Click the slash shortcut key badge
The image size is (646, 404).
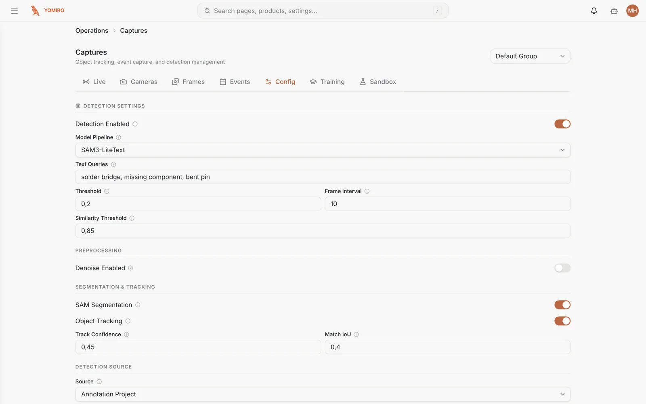[437, 11]
